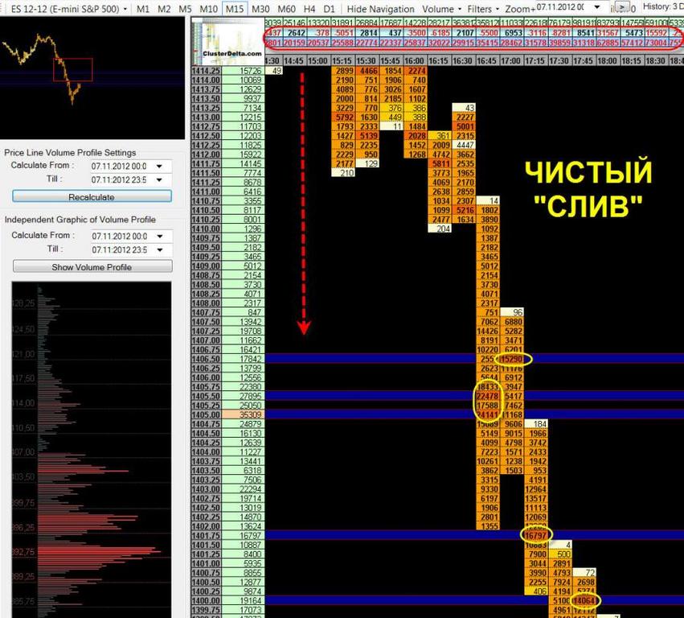Switch to the M1 timeframe
684x618 pixels.
pyautogui.click(x=143, y=9)
